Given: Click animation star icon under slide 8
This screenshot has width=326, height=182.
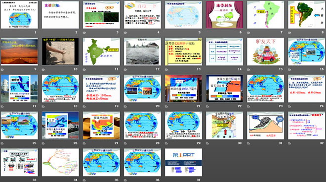Looking at the screenshot, I should pyautogui.click(x=289, y=33).
